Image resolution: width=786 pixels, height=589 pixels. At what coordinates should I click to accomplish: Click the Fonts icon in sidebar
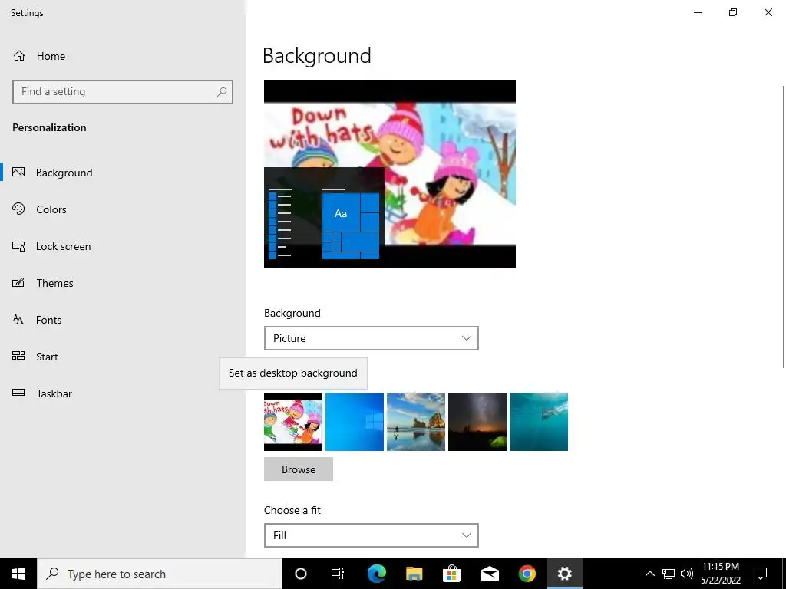18,320
